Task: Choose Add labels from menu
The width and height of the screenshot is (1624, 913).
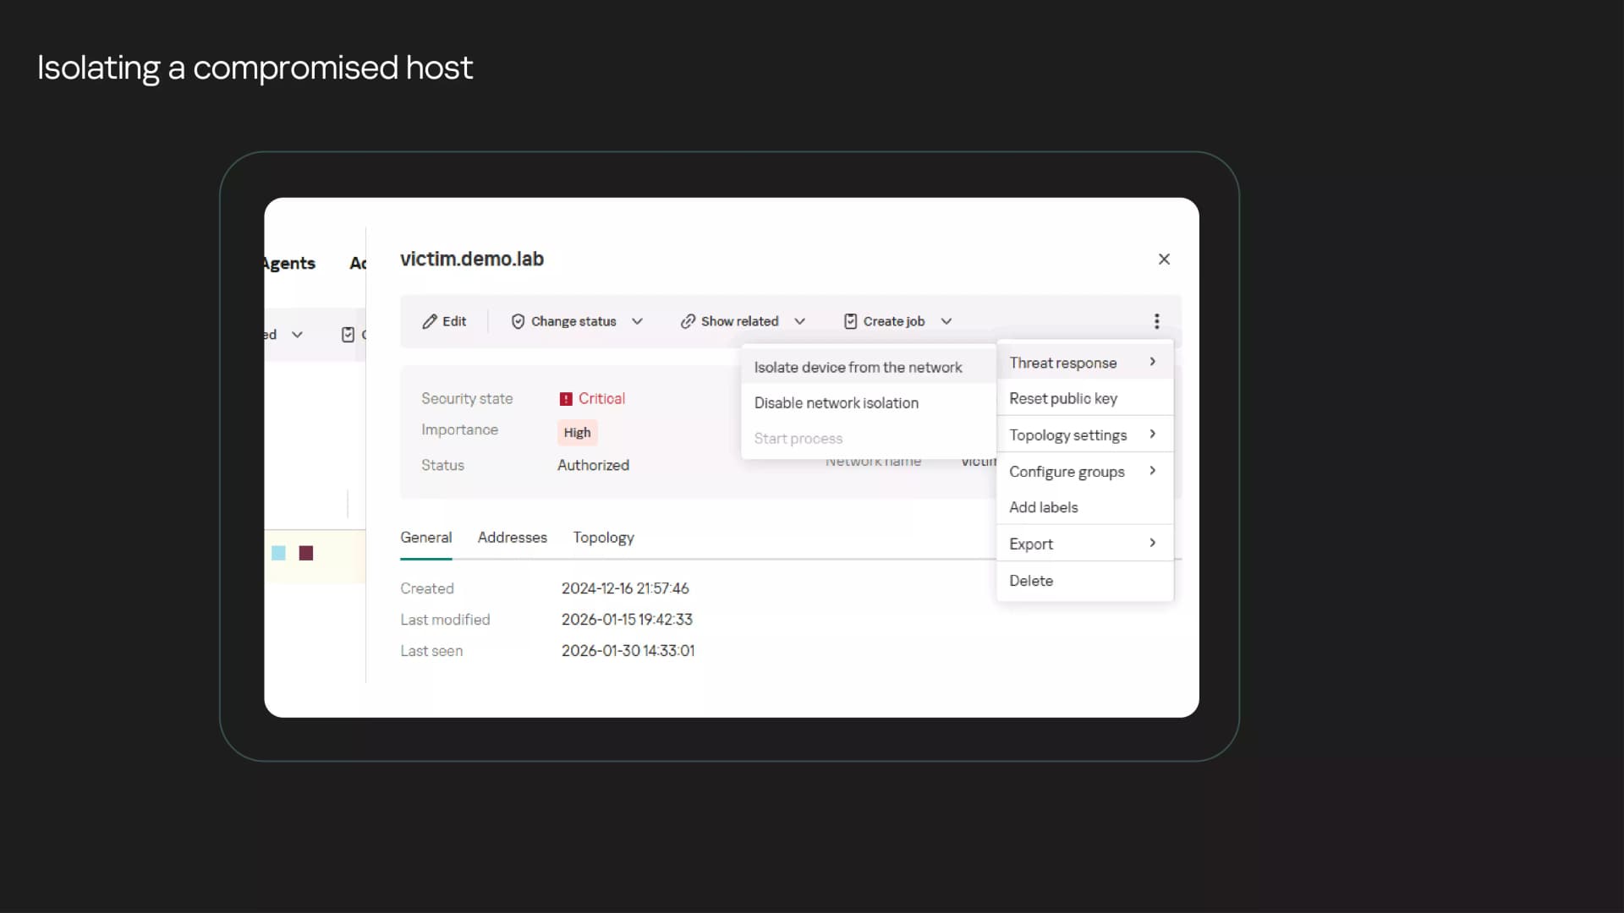Action: pos(1085,507)
